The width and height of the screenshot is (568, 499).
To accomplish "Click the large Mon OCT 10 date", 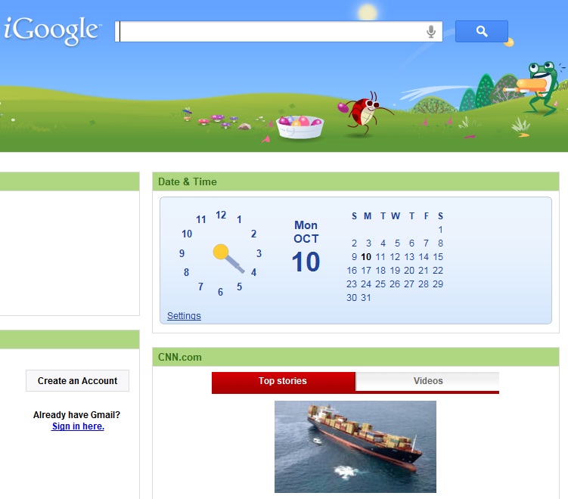I will click(306, 247).
